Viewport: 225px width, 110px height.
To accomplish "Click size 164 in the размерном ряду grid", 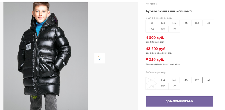I will [152, 29].
